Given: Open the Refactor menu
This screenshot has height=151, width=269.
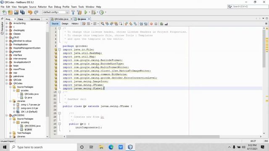Looking at the screenshot, I should [x=42, y=7].
